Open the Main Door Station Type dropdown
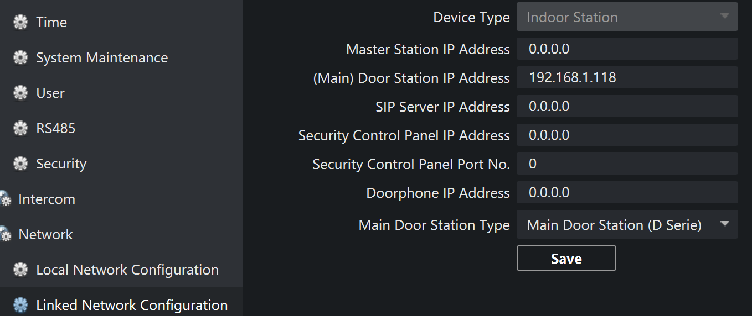 (627, 225)
